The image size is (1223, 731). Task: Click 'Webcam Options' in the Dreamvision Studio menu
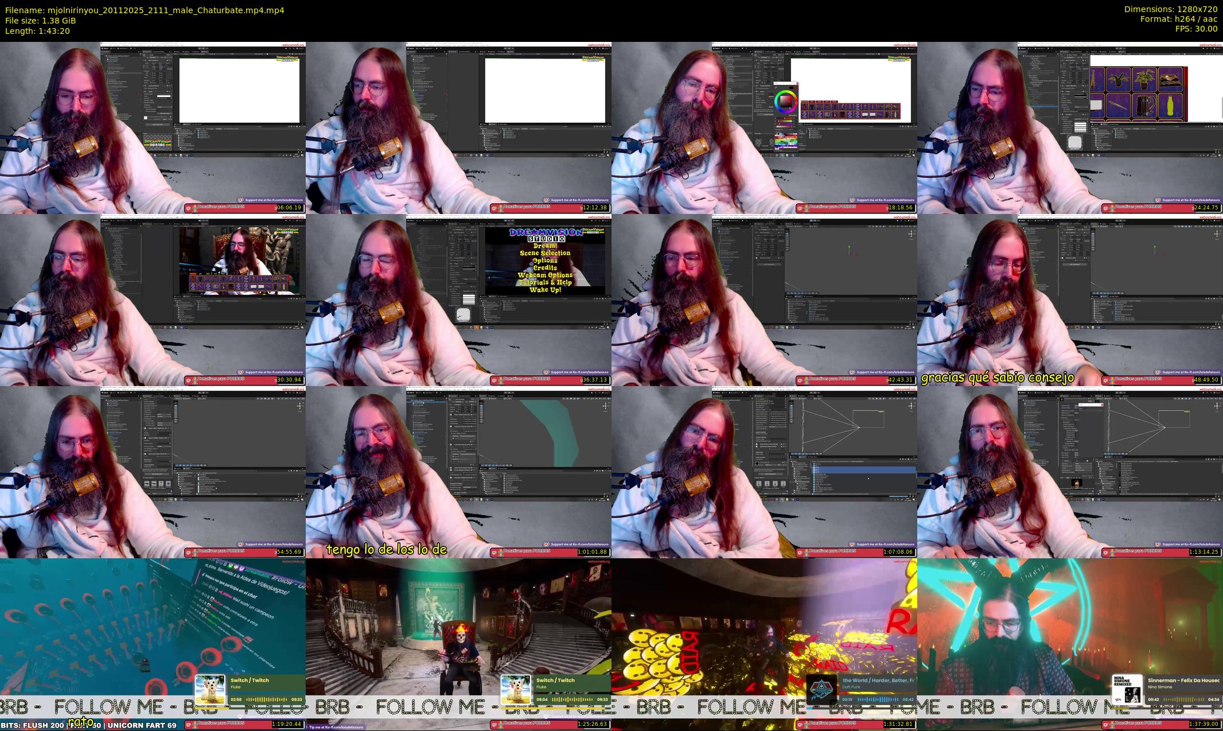pyautogui.click(x=545, y=275)
